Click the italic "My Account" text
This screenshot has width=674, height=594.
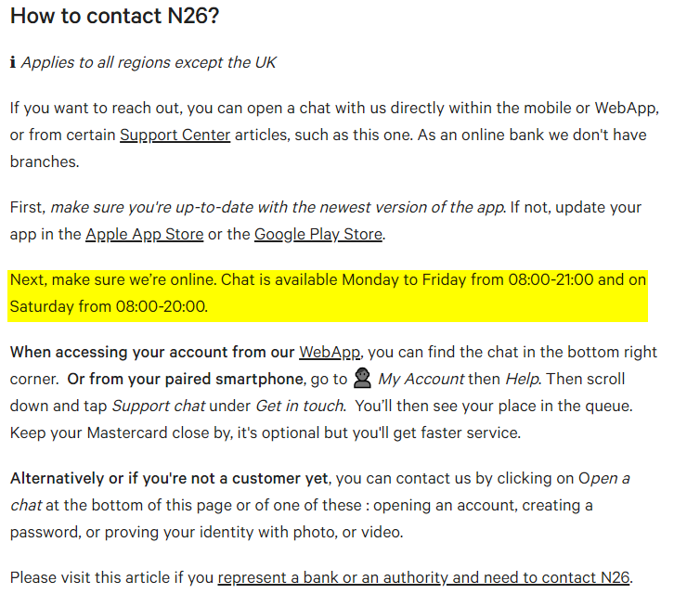(421, 379)
